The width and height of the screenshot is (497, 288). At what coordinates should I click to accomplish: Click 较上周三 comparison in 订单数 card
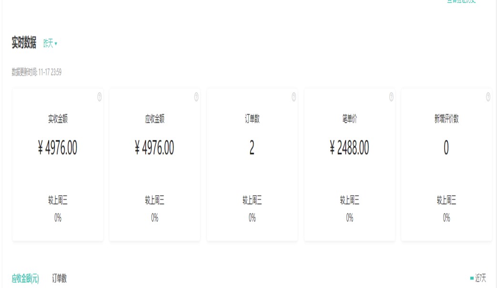coord(252,201)
